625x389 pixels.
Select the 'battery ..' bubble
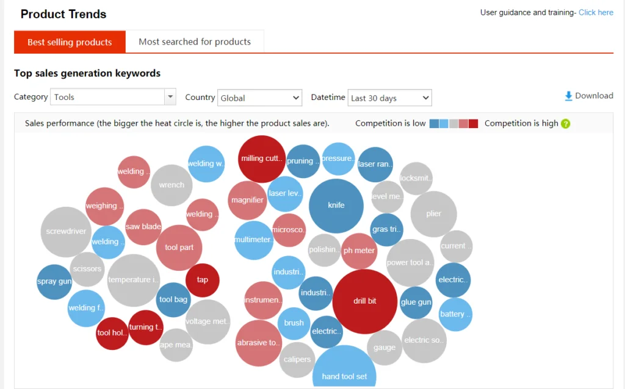point(455,314)
